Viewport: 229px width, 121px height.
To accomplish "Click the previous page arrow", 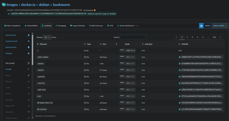I will 176,37.
